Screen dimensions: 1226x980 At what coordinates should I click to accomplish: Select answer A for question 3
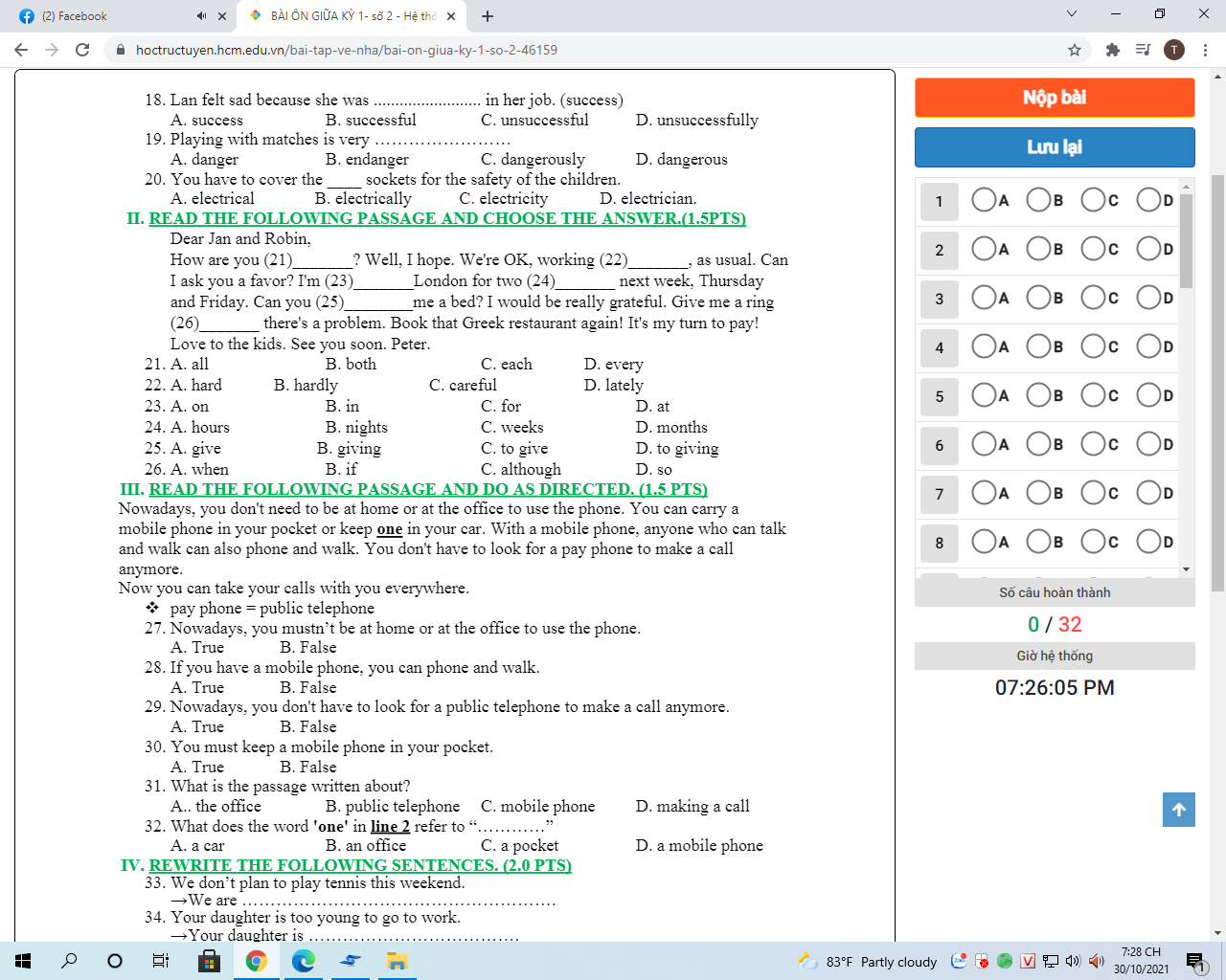coord(984,297)
